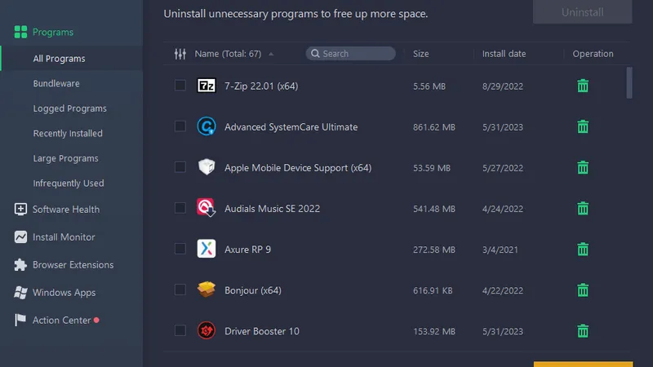Click the Apple Mobile Device Support icon
The height and width of the screenshot is (367, 653).
(x=207, y=167)
